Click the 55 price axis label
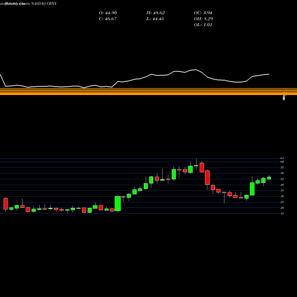This screenshot has width=297, height=297. (282, 168)
